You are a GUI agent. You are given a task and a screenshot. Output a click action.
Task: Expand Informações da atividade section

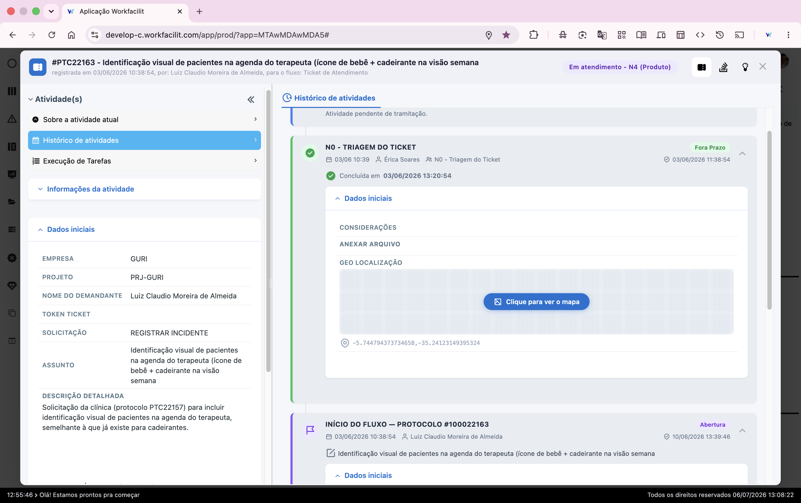[40, 189]
